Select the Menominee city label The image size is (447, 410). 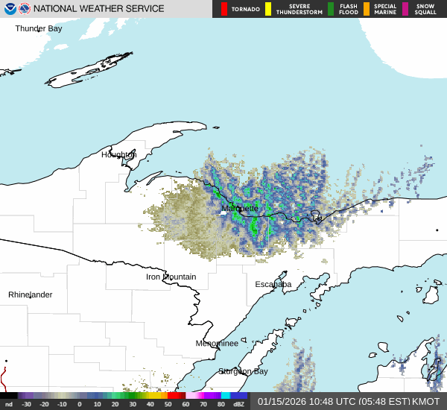click(x=217, y=343)
